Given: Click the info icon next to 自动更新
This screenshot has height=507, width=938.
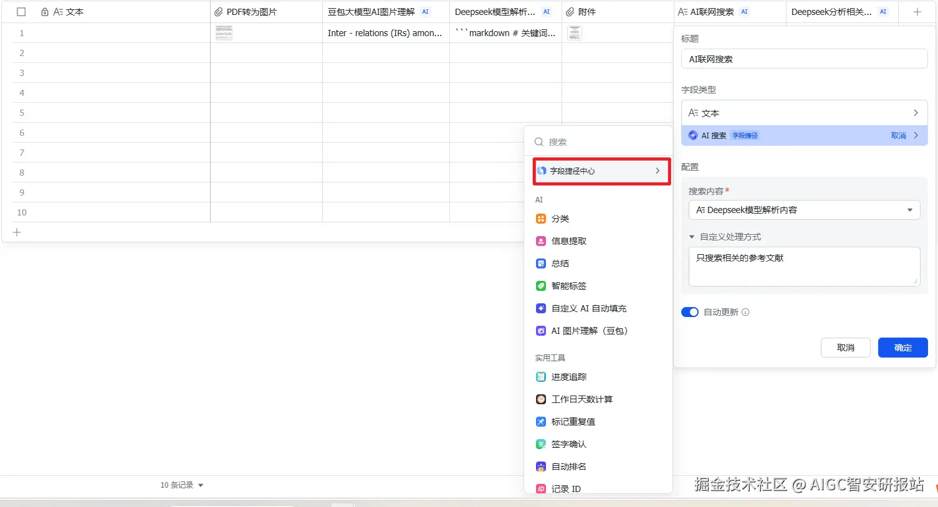Looking at the screenshot, I should [x=745, y=312].
